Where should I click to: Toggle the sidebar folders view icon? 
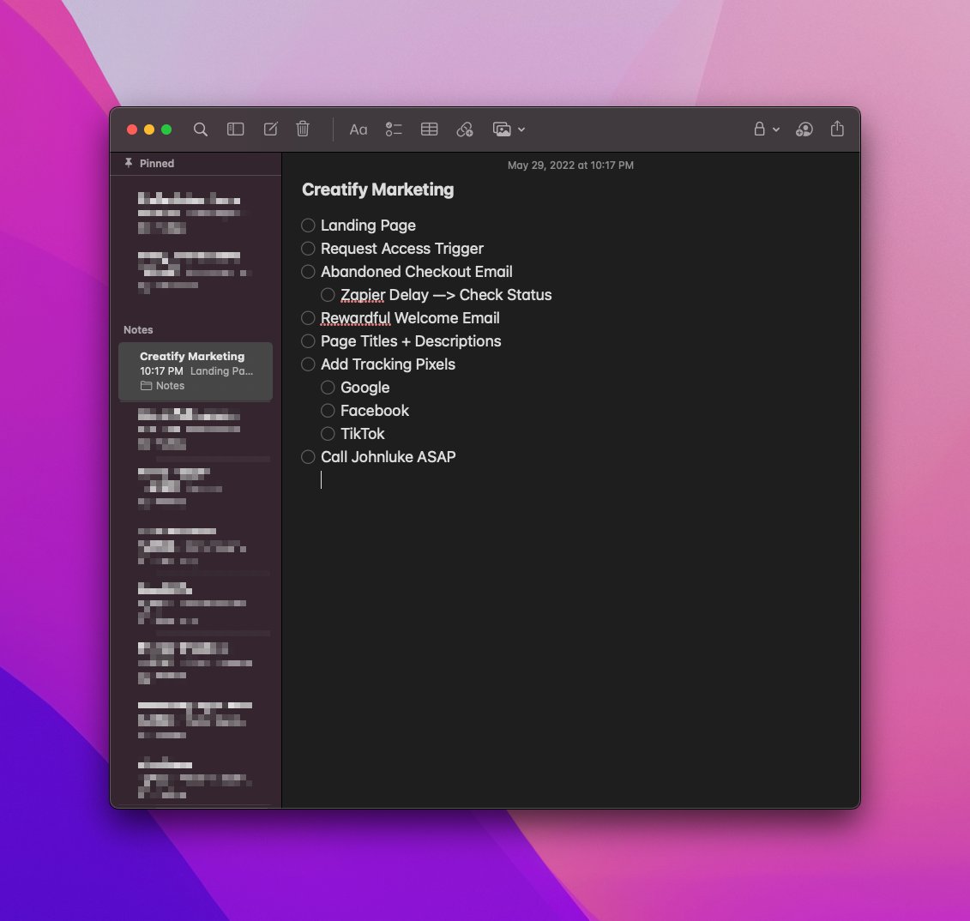pyautogui.click(x=235, y=129)
